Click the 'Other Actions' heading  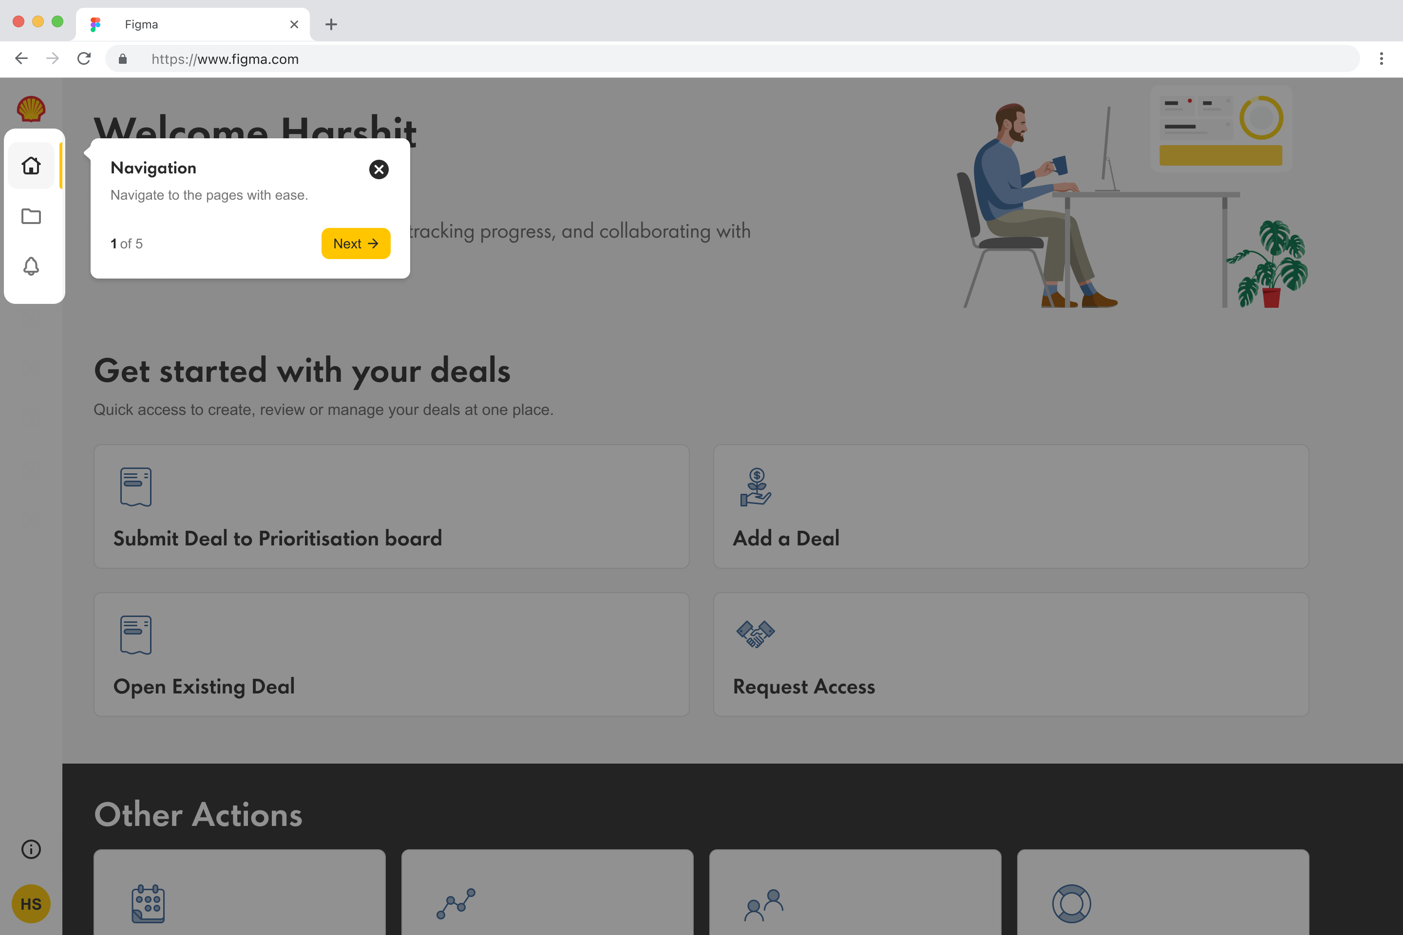pyautogui.click(x=198, y=815)
